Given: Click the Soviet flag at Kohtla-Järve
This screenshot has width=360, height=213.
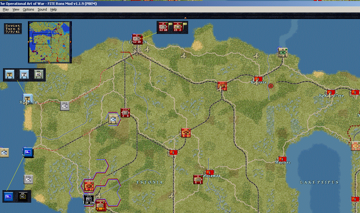Looking at the screenshot, I should coord(331,92).
